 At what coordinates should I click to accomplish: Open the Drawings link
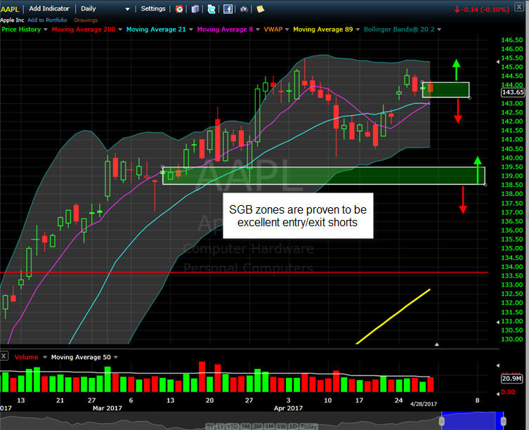click(86, 20)
